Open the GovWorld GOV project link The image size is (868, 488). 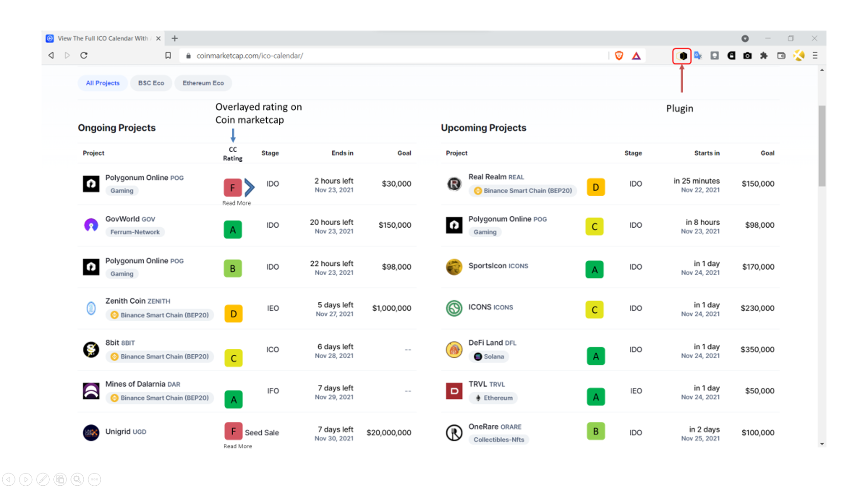point(130,219)
